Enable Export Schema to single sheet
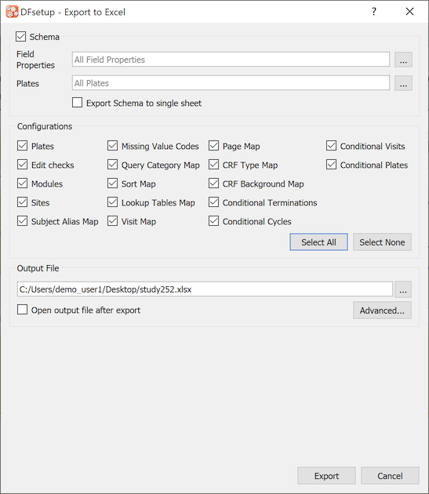This screenshot has height=494, width=429. point(77,103)
